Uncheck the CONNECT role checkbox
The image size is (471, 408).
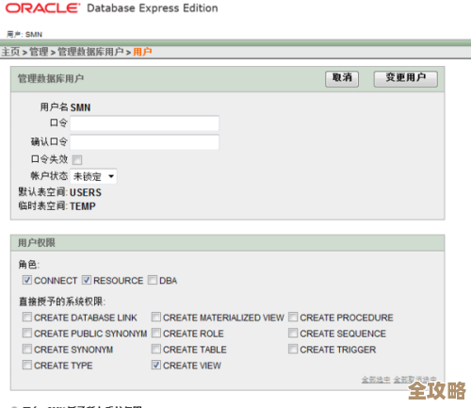pos(27,280)
